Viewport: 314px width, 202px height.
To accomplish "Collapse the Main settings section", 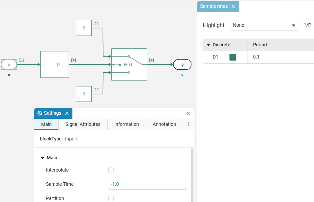I will pos(42,158).
